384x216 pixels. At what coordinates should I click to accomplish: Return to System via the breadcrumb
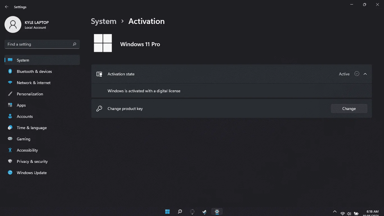pos(103,21)
